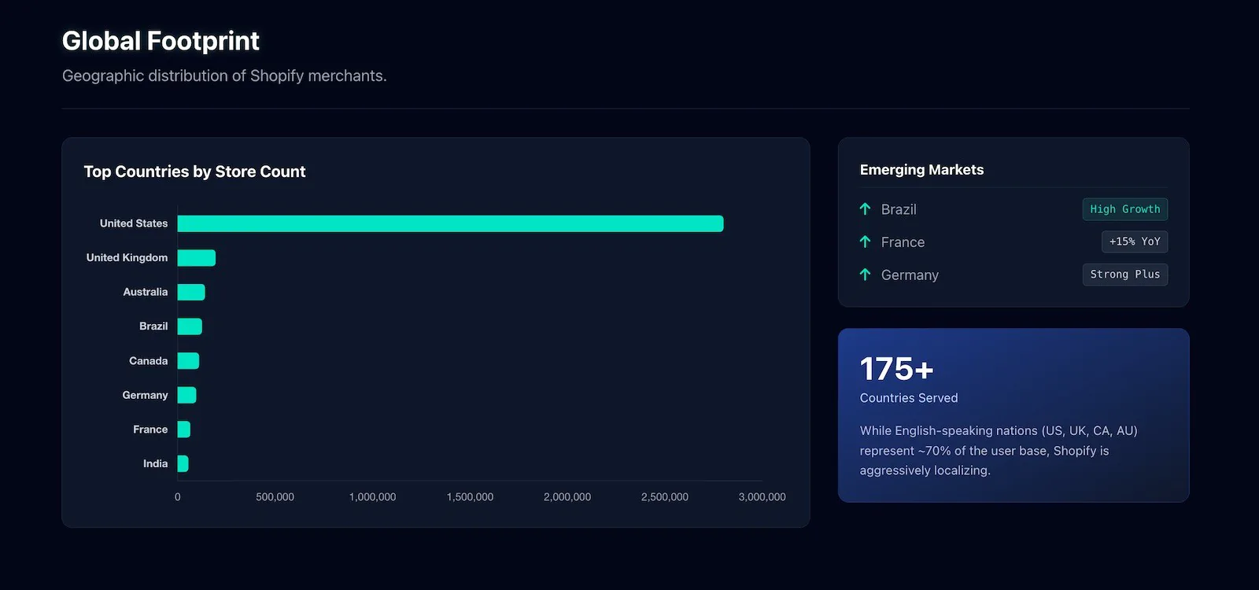1259x590 pixels.
Task: Click the up-arrow icon beside Germany
Action: pyautogui.click(x=865, y=275)
